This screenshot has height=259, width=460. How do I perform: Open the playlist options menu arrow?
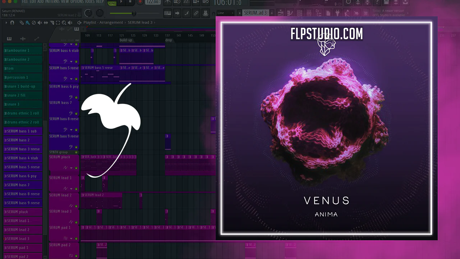[6, 22]
